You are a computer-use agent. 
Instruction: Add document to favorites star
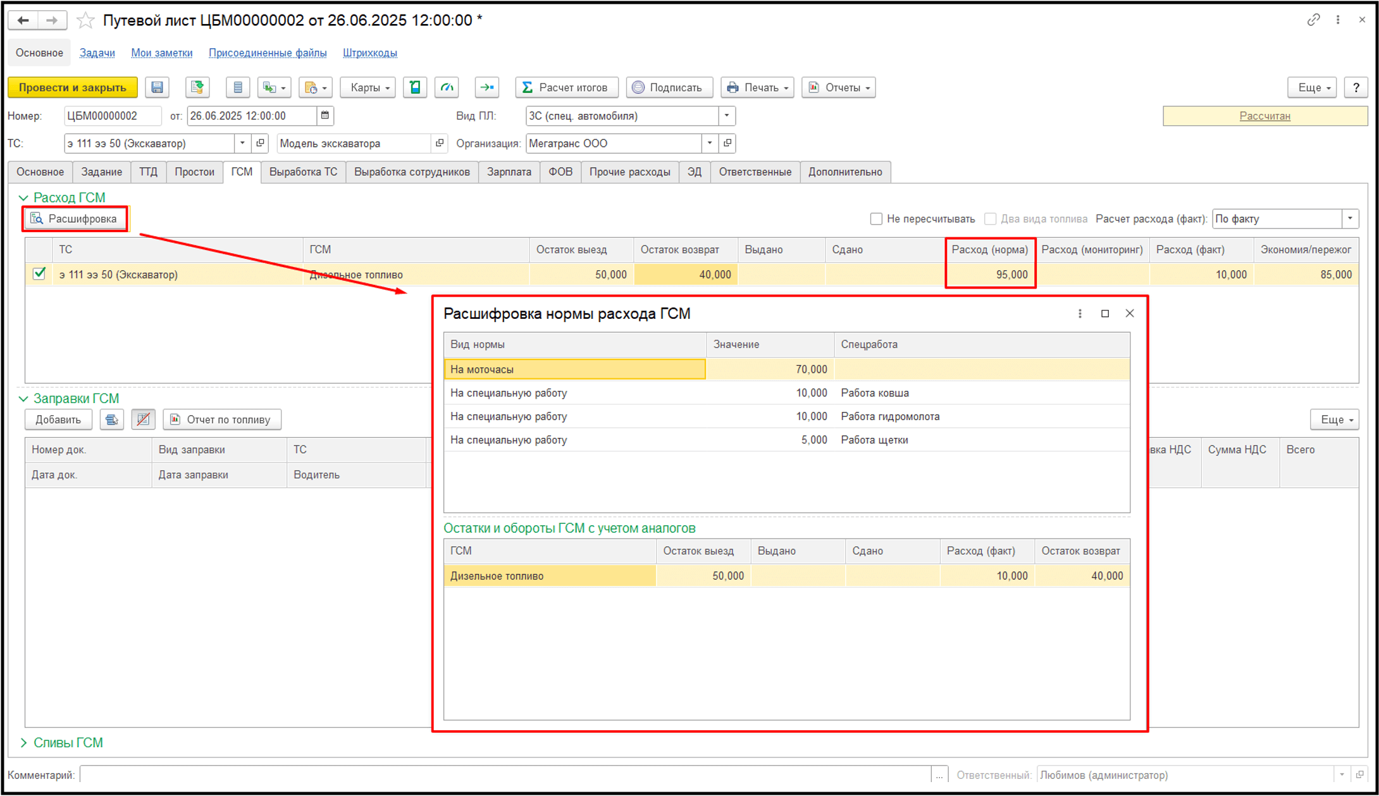tap(85, 21)
